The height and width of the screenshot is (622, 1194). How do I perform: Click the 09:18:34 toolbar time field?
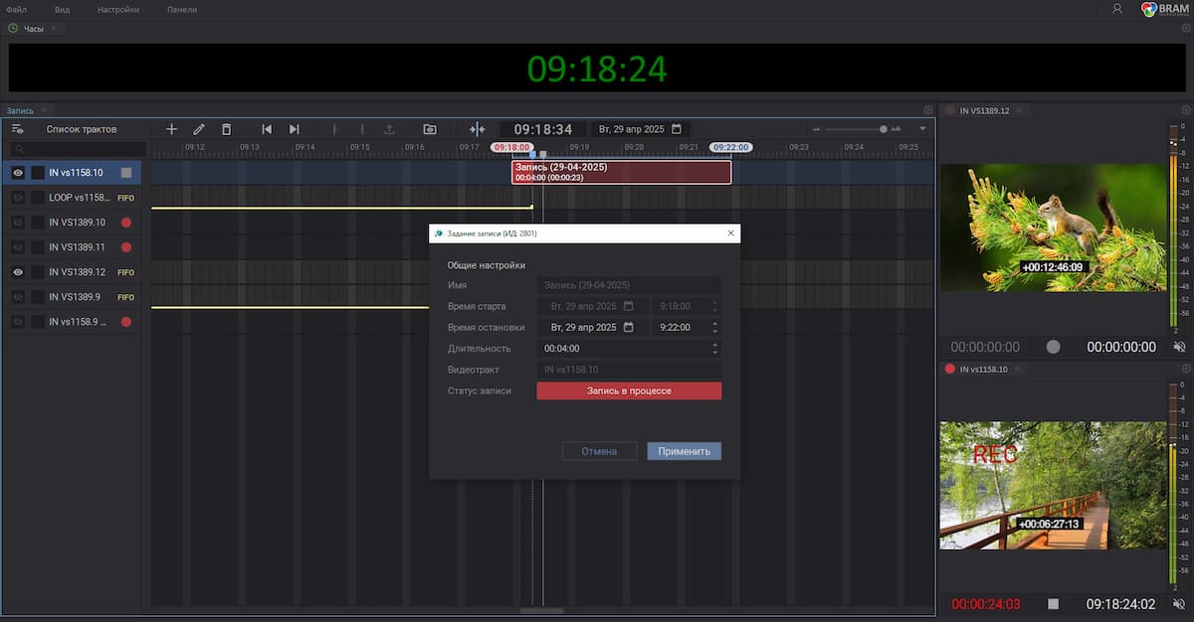coord(543,129)
